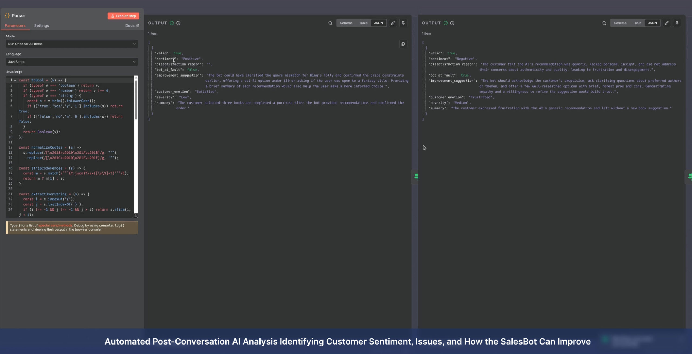This screenshot has height=354, width=692.
Task: Collapse code fold arrow on line 1
Action: (x=15, y=80)
